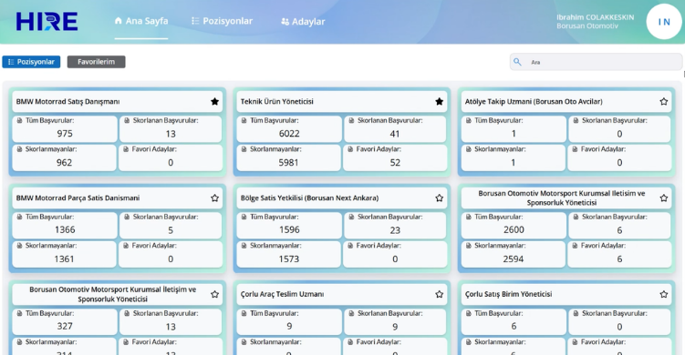
Task: Click the home icon in Ana Sayfa
Action: [x=118, y=21]
